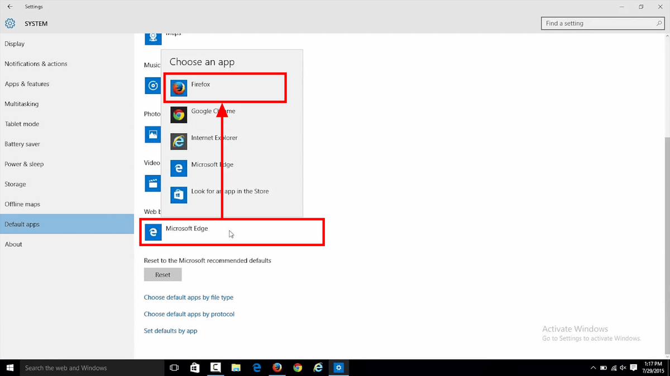Viewport: 670px width, 376px height.
Task: Open the Action Center notifications icon
Action: click(x=634, y=368)
